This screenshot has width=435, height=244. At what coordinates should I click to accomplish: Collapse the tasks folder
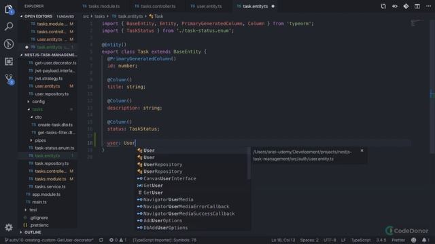[x=37, y=109]
